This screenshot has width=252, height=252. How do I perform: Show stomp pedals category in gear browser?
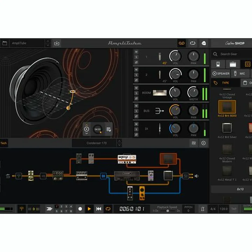click(218, 64)
